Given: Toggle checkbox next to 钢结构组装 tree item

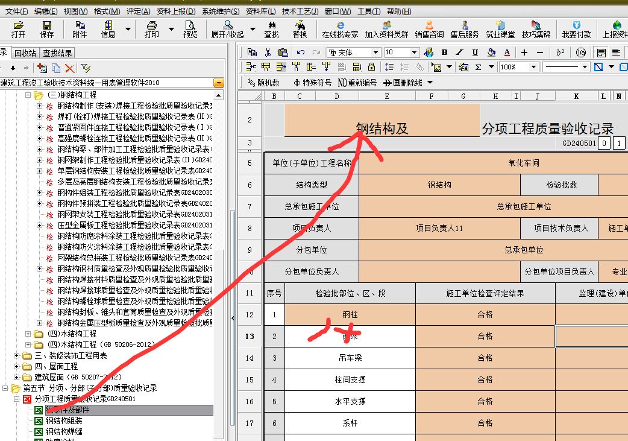Looking at the screenshot, I should coord(39,421).
